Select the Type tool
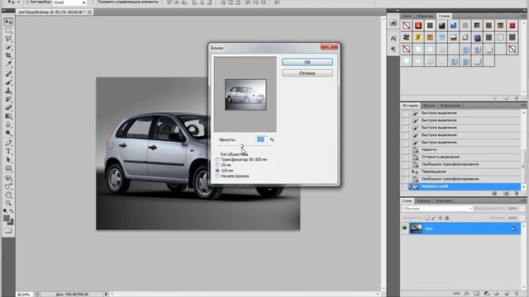Image resolution: width=529 pixels, height=297 pixels. pyautogui.click(x=8, y=151)
